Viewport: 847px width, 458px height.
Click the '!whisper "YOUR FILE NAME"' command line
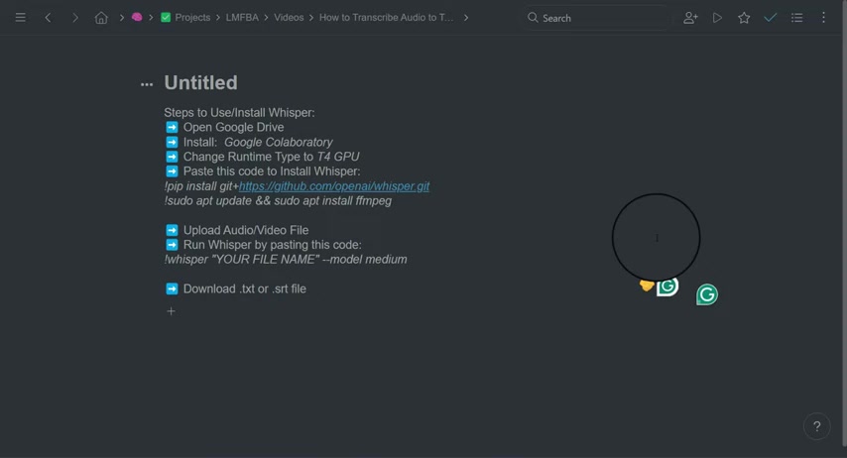click(x=286, y=260)
